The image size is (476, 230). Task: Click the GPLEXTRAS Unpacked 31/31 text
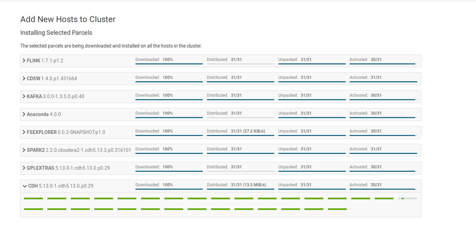[295, 167]
